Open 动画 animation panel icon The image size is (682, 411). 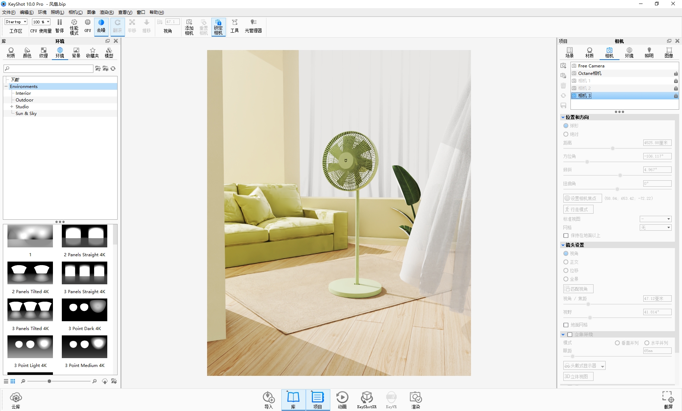click(x=342, y=400)
